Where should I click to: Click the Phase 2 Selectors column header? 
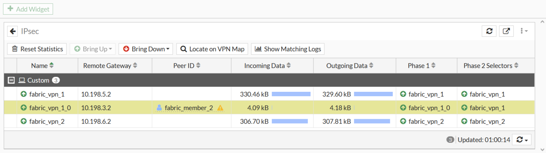pyautogui.click(x=487, y=66)
